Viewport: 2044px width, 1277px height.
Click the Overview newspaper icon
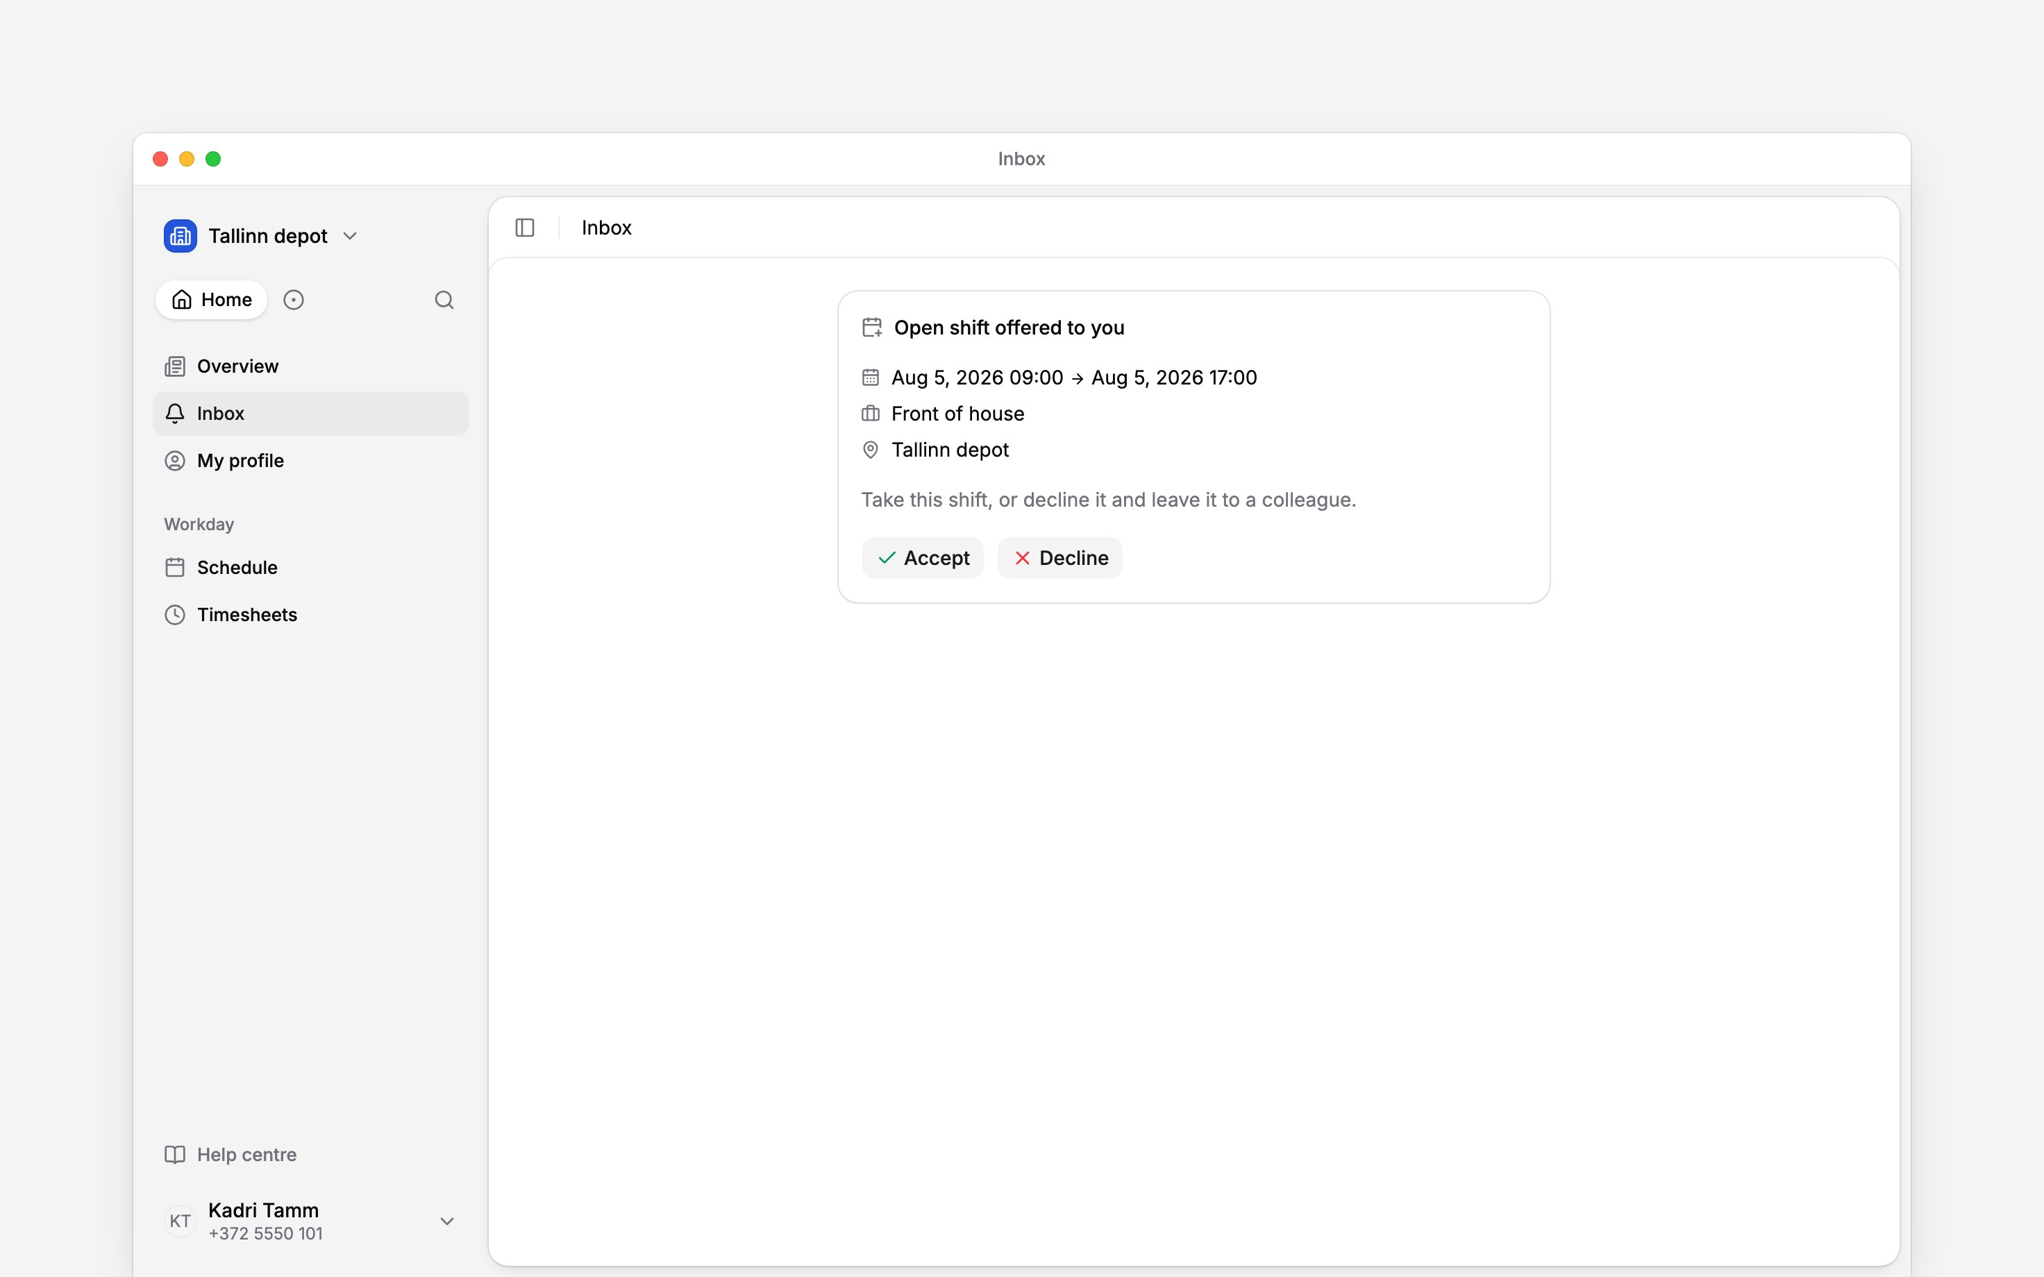click(175, 366)
